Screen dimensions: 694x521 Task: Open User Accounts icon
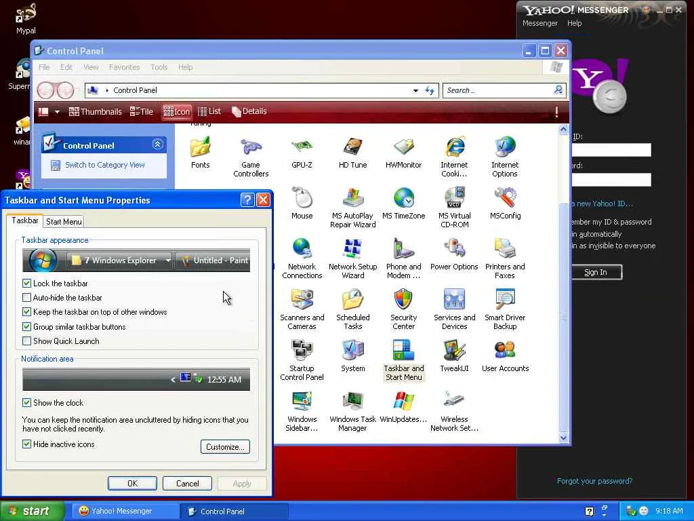coord(505,357)
